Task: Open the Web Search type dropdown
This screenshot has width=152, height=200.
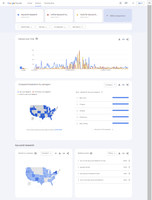Action: [77, 27]
